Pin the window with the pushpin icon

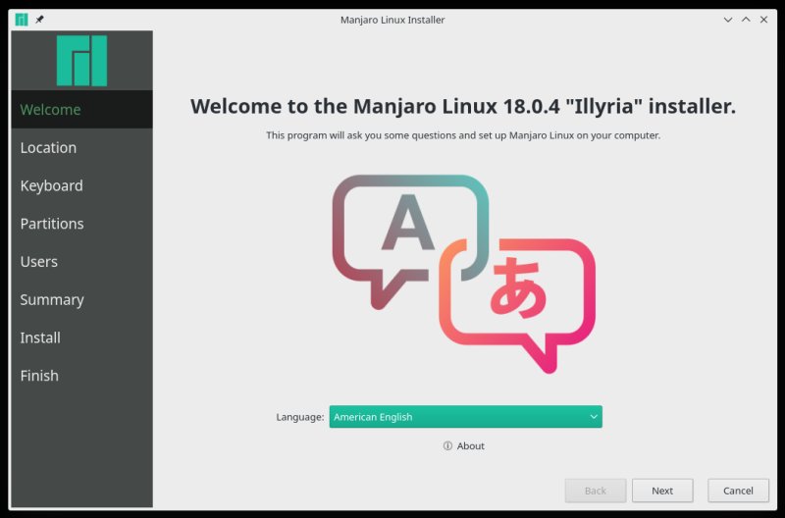tap(39, 20)
